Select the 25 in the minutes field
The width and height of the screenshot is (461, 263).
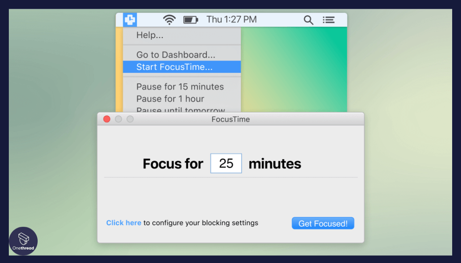[226, 163]
